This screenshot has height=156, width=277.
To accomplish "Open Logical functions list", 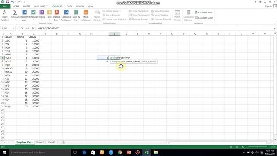I will pyautogui.click(x=42, y=15).
